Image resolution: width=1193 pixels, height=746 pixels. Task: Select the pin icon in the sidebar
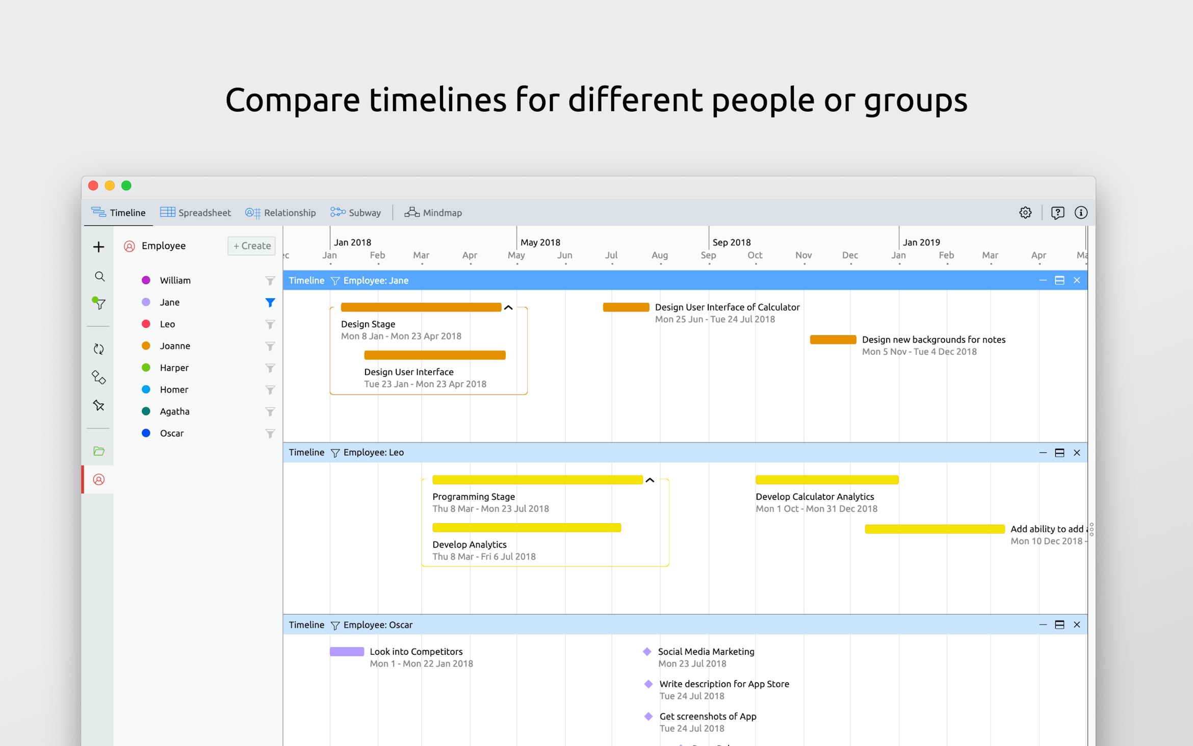point(98,405)
